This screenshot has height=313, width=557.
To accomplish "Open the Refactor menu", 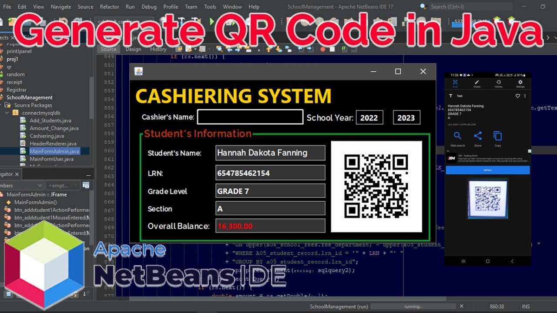I will [x=110, y=7].
